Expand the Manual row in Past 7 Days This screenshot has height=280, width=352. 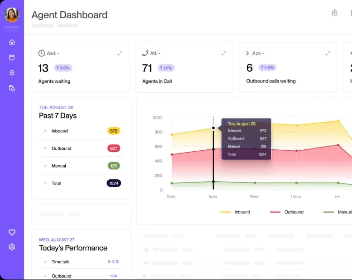[x=45, y=166]
